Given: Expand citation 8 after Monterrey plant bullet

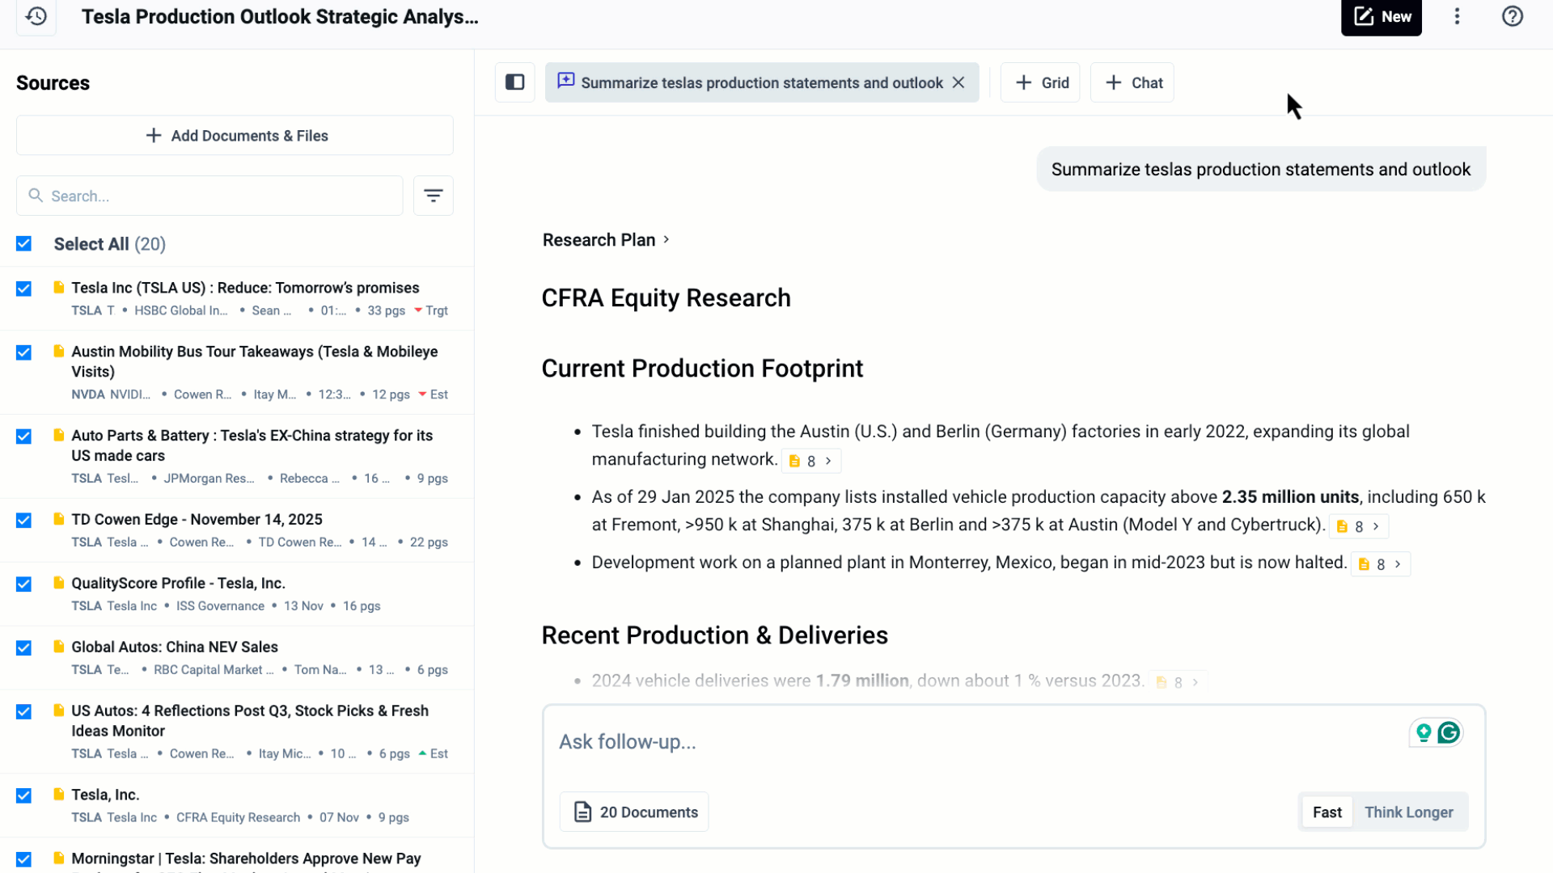Looking at the screenshot, I should [1381, 564].
